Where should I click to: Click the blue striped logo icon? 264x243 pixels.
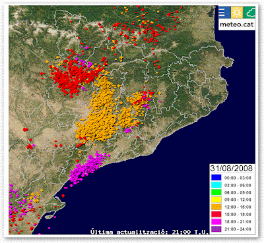tap(224, 12)
